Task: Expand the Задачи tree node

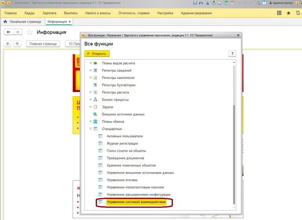Action: click(90, 107)
